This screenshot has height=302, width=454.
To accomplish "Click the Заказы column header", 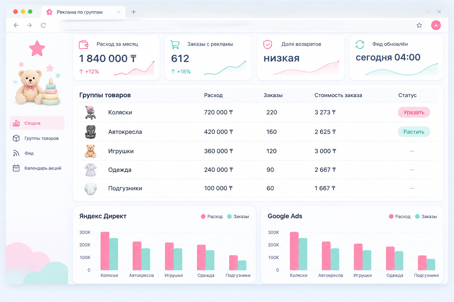I will click(273, 95).
